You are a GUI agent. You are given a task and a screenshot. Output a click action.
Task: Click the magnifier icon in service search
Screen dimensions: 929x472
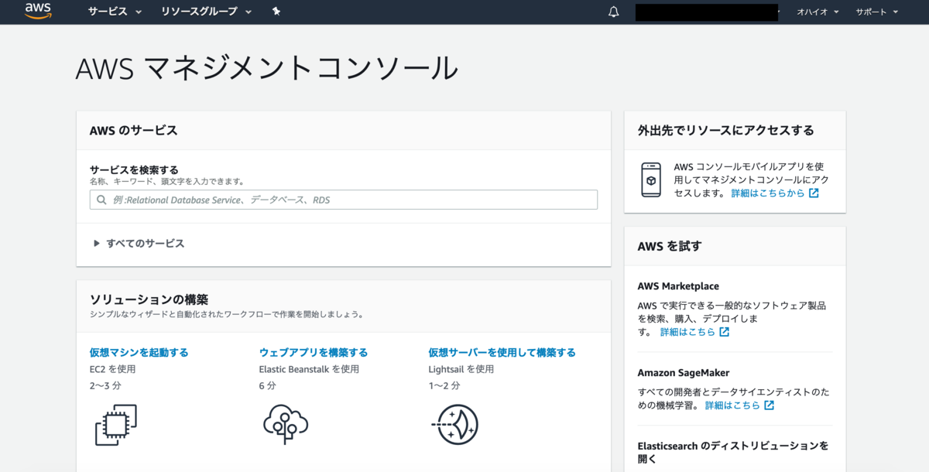[x=101, y=200]
